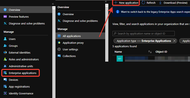Click the User settings gear icon

click(59, 49)
